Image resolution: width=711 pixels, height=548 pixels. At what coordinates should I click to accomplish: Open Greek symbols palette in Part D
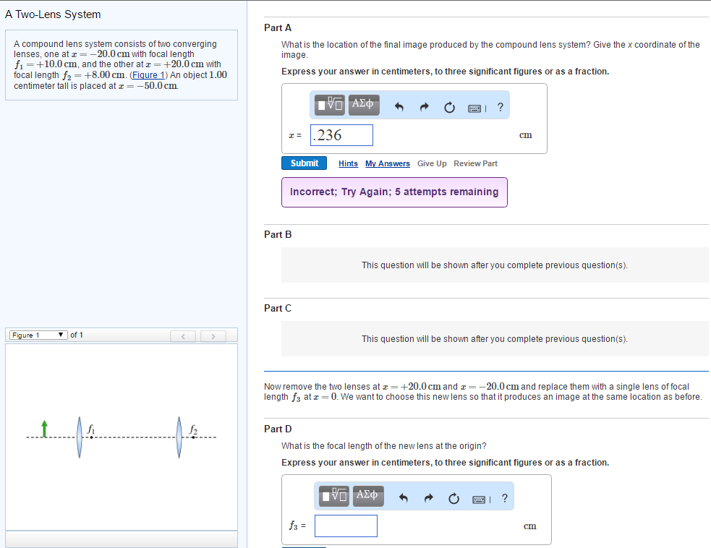click(367, 496)
